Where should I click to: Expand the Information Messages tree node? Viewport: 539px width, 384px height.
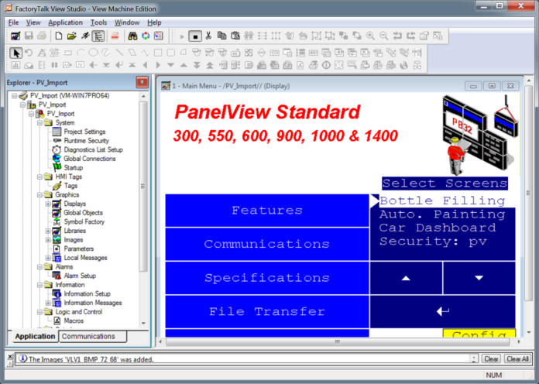click(48, 303)
